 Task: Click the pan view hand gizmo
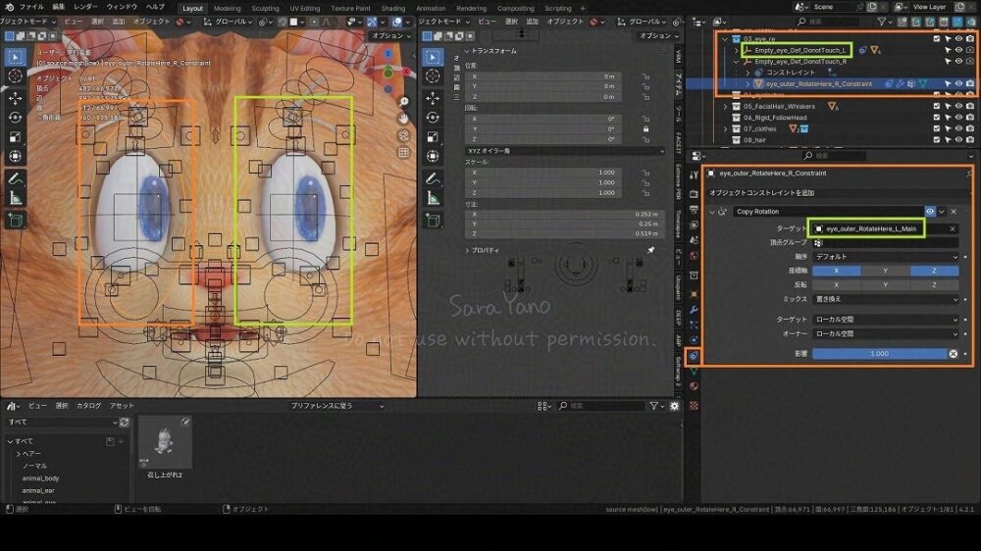403,118
